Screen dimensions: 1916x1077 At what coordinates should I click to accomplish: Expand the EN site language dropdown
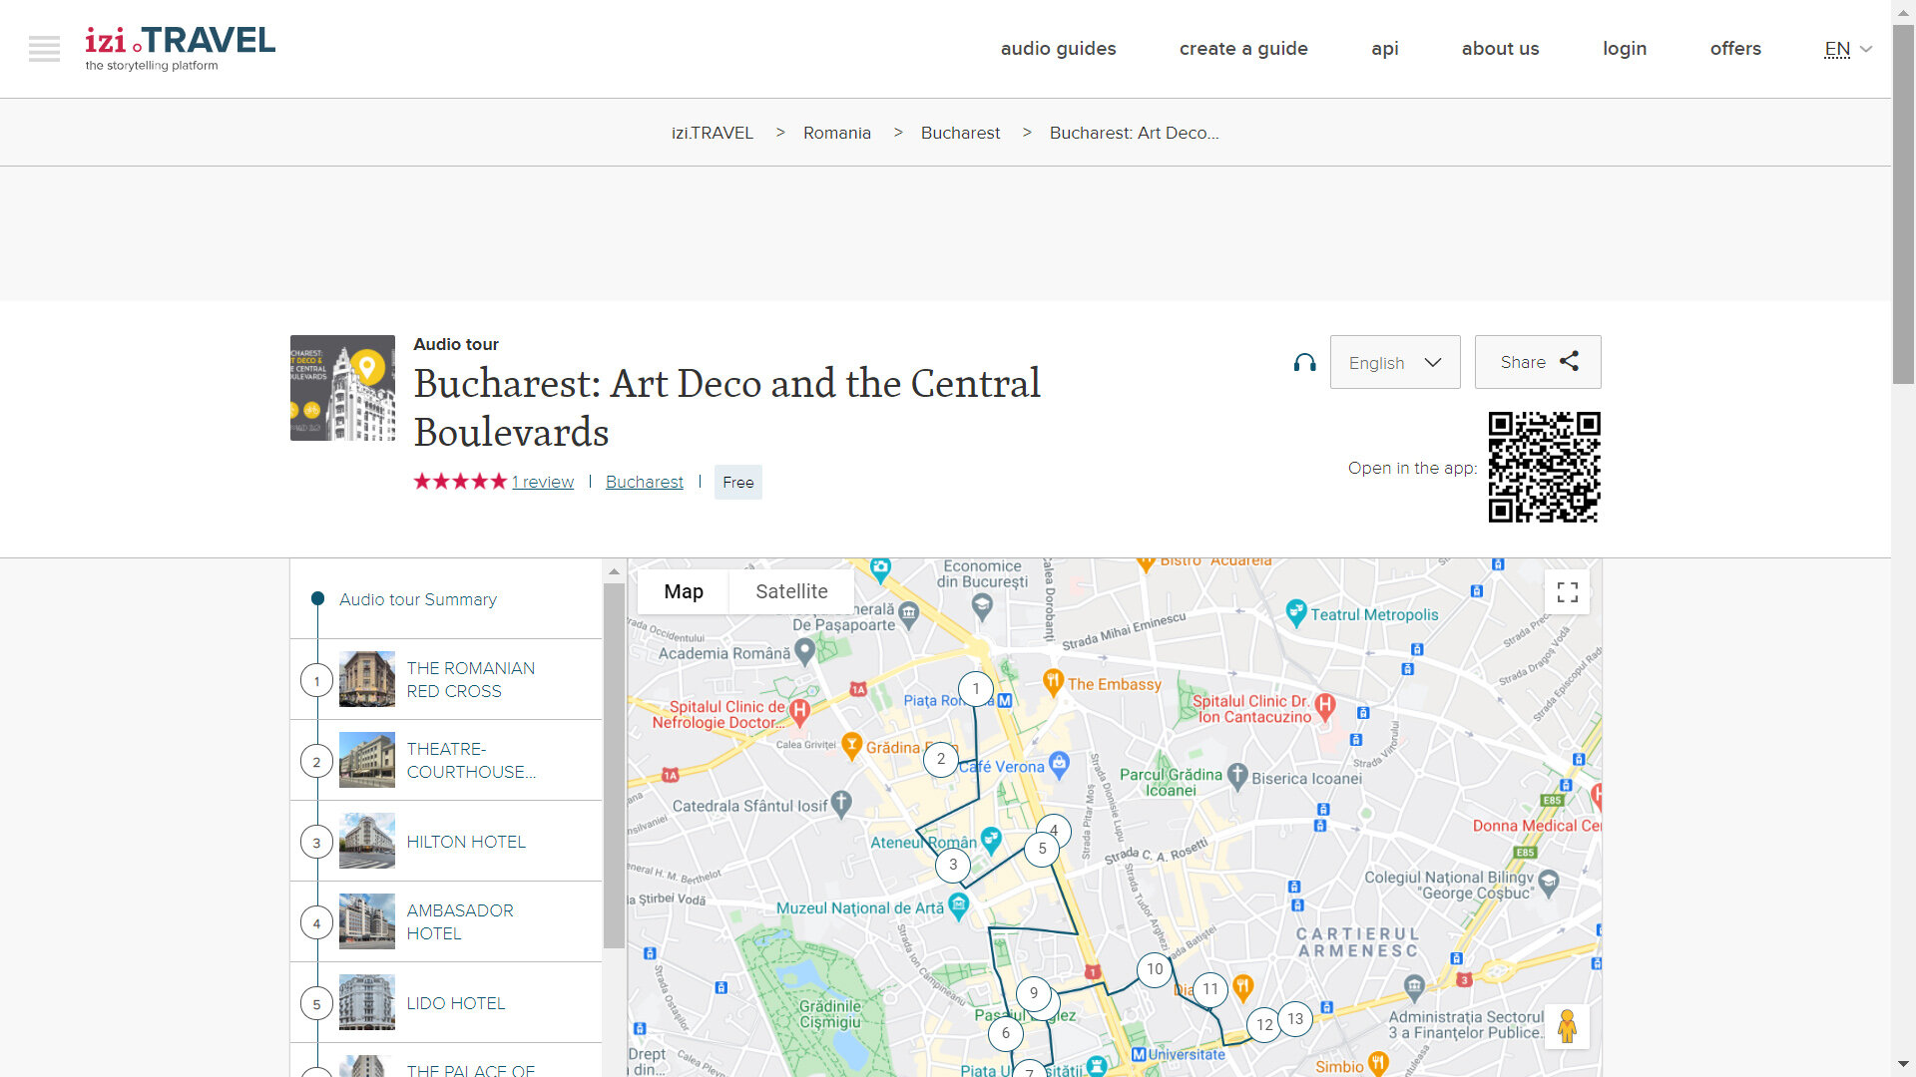[x=1848, y=49]
